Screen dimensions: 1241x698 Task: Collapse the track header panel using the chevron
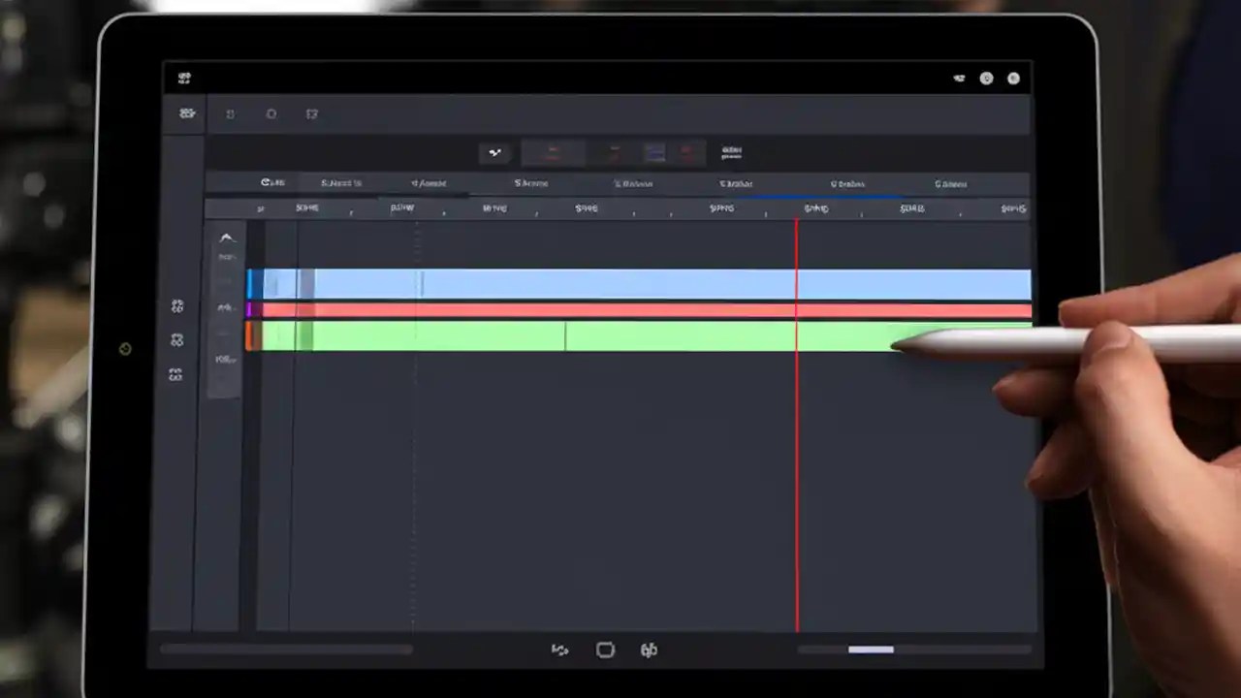pos(226,238)
